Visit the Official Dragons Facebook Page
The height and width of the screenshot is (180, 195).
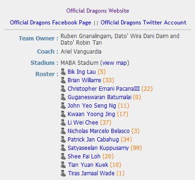pos(50,23)
